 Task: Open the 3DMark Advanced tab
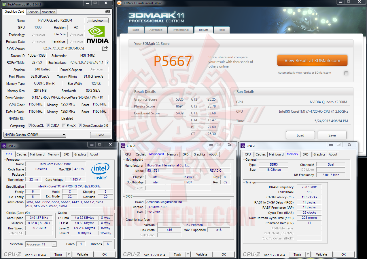(x=156, y=30)
